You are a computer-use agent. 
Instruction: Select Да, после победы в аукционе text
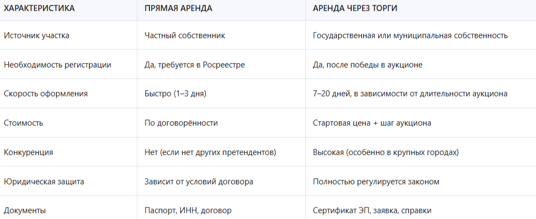368,65
